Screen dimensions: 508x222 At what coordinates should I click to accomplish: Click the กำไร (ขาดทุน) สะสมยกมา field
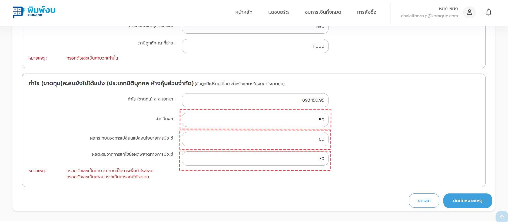255,100
